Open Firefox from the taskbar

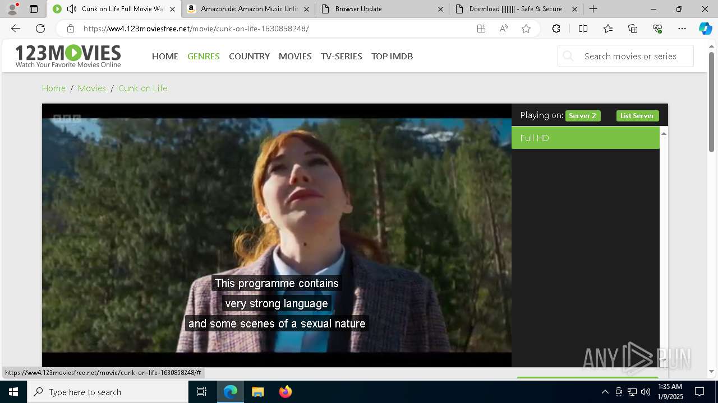(285, 392)
